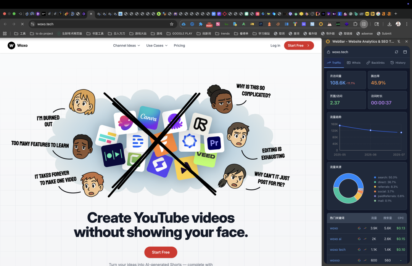Unpin the WebBar side panel
412x266 pixels.
(x=399, y=42)
